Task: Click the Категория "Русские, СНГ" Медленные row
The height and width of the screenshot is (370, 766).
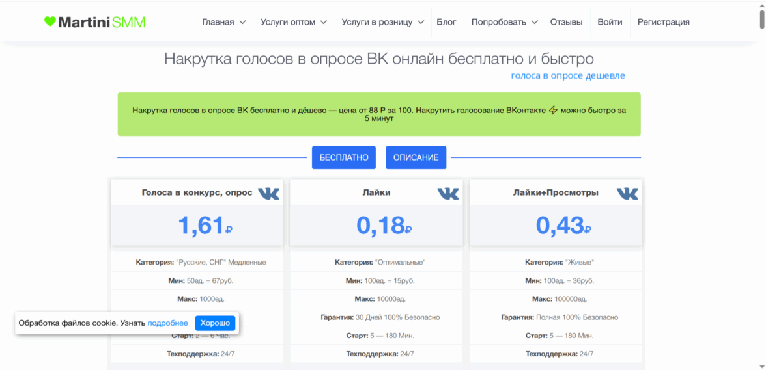Action: tap(197, 262)
